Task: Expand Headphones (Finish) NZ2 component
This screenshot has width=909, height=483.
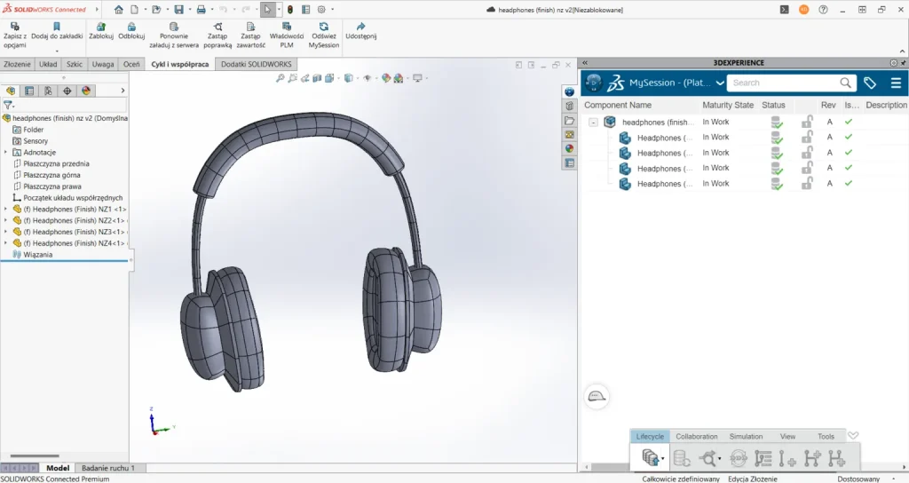Action: 6,220
